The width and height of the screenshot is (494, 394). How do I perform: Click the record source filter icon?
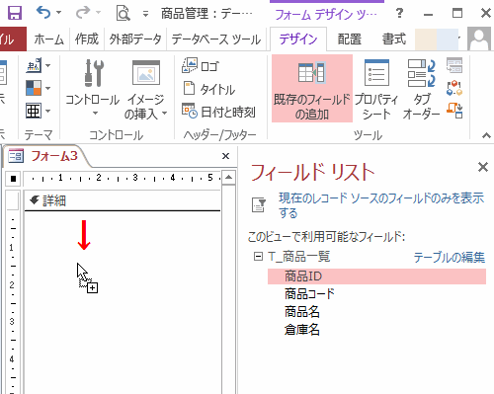(259, 205)
